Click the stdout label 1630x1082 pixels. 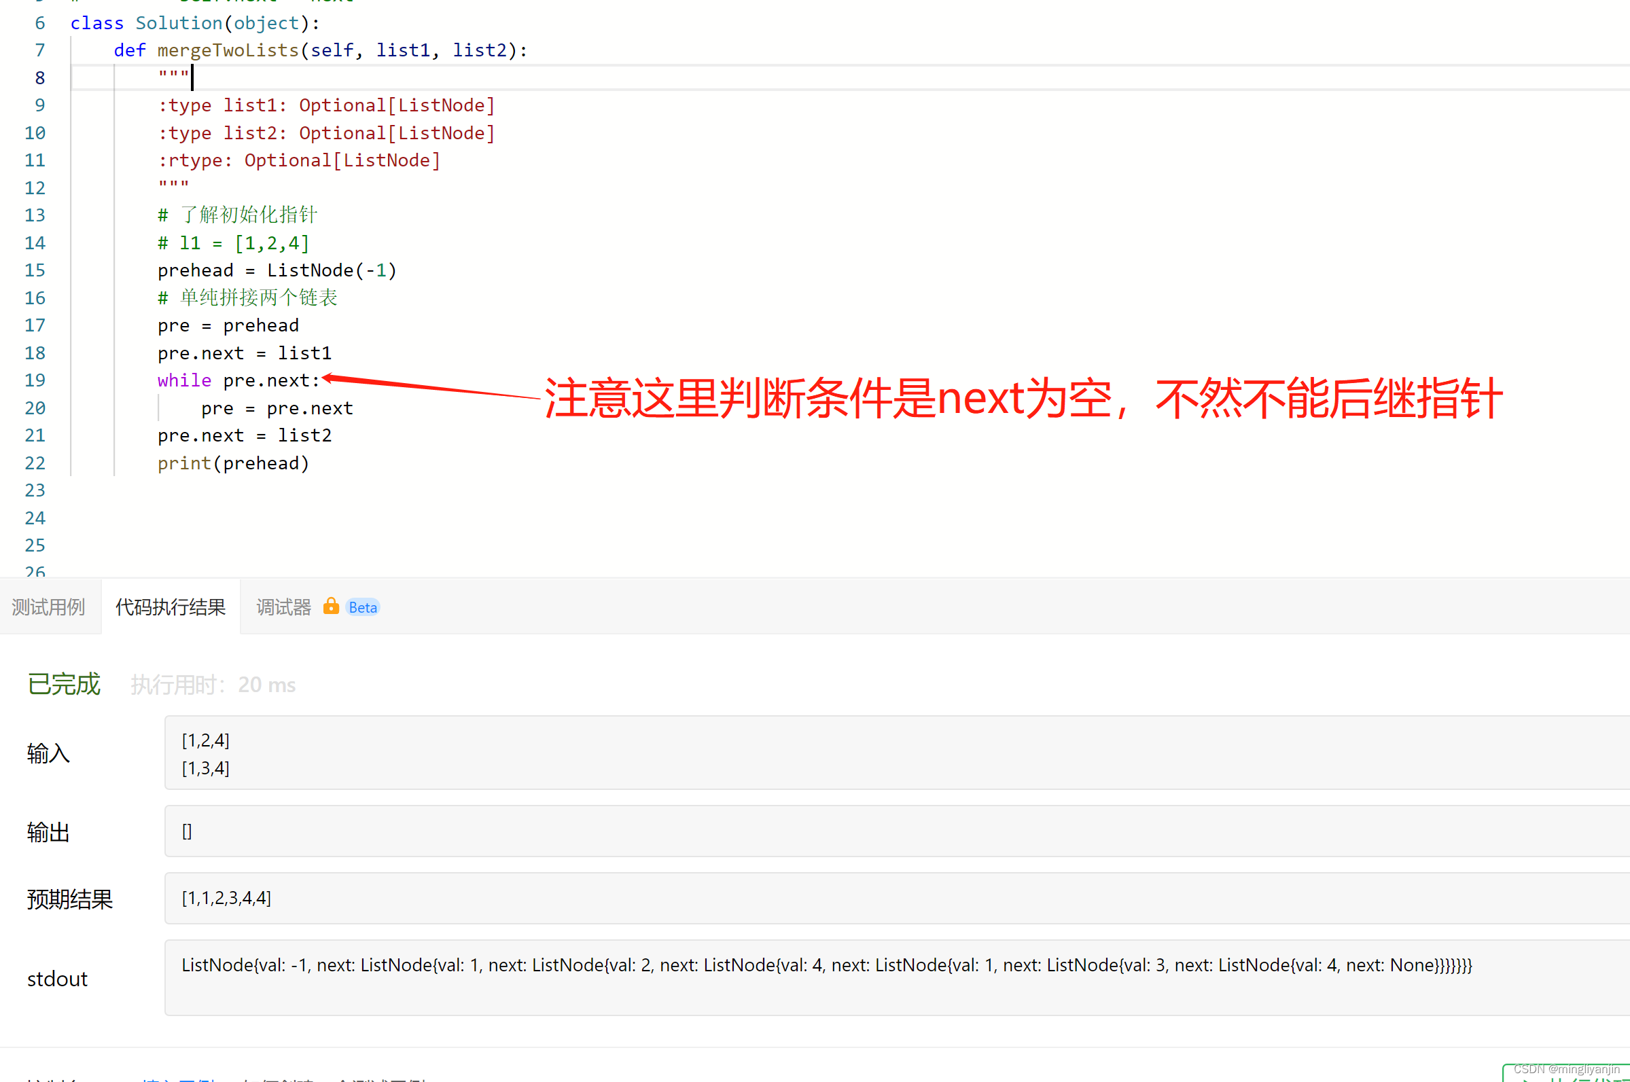(x=57, y=979)
